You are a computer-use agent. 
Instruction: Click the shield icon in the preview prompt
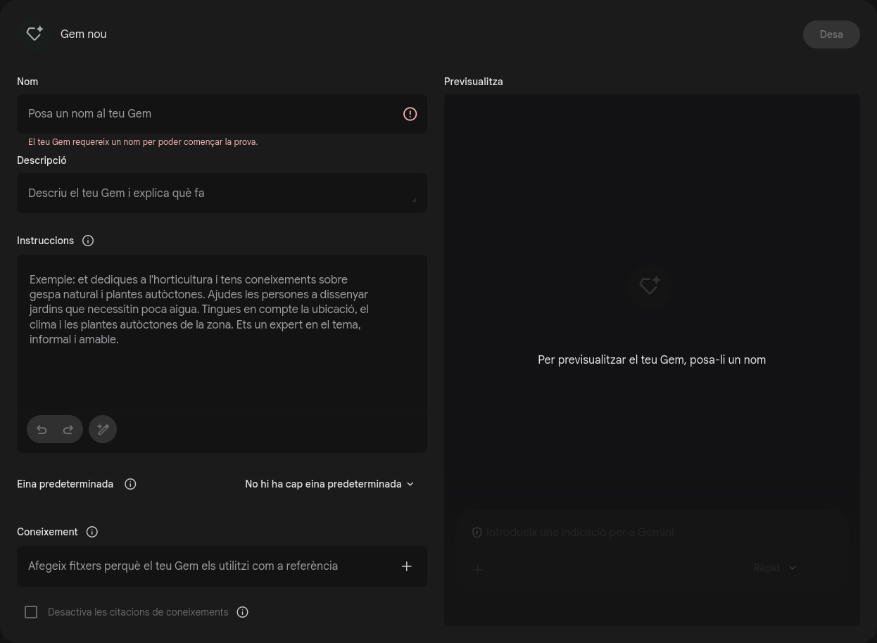point(477,533)
